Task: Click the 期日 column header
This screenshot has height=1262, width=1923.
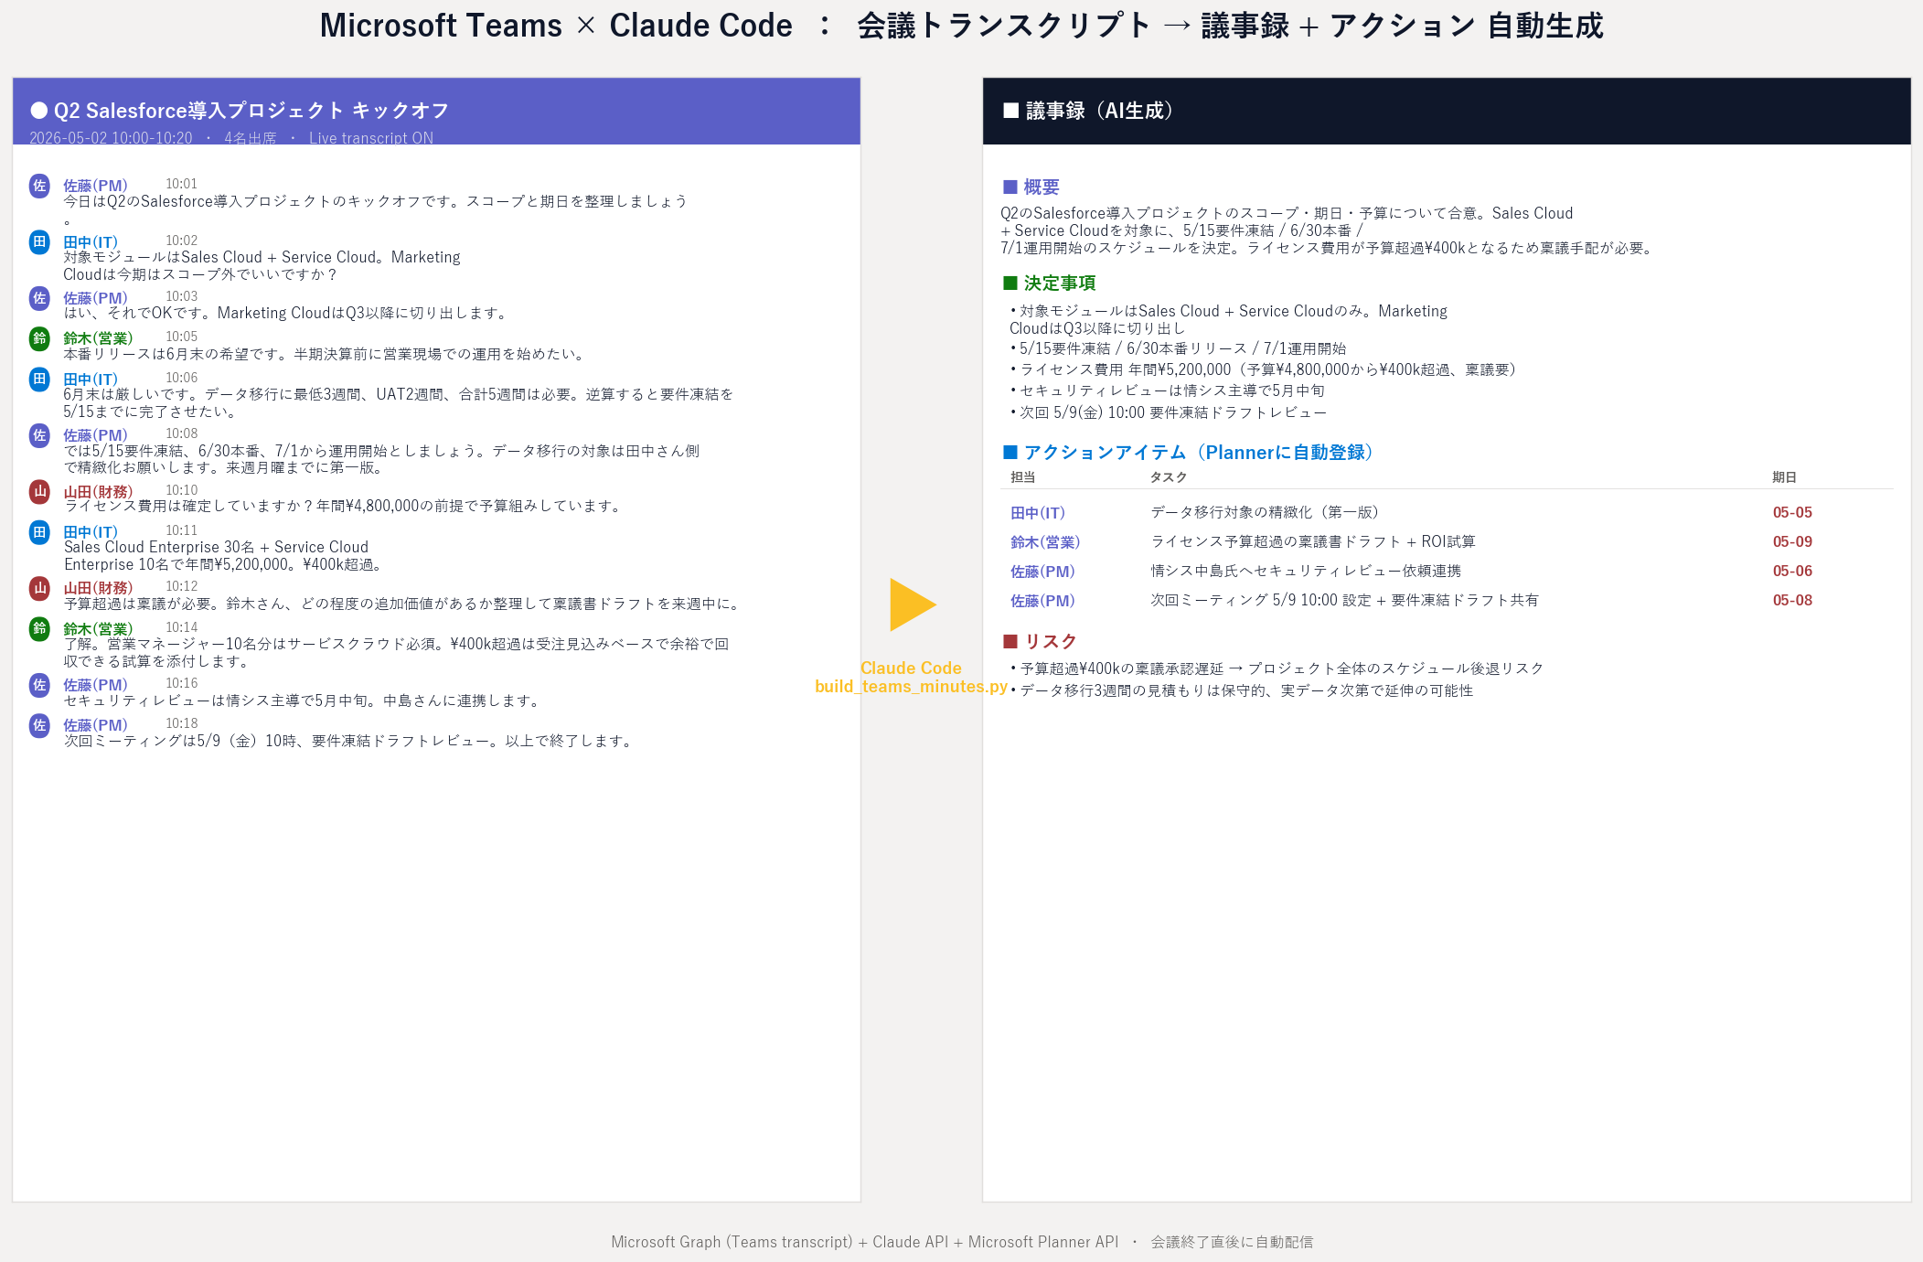Action: point(1784,477)
